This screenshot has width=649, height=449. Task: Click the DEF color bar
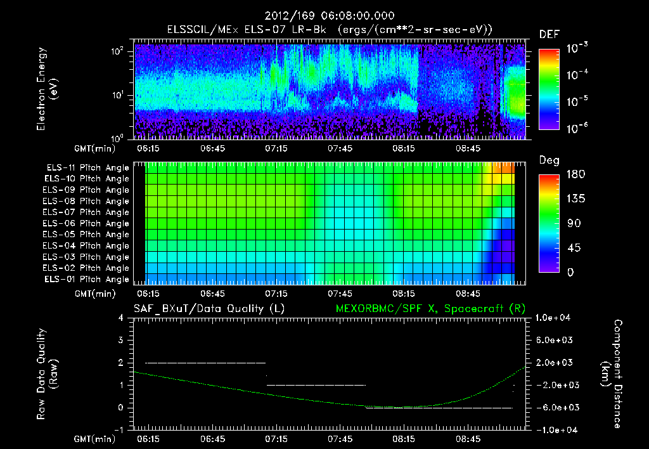(x=549, y=89)
